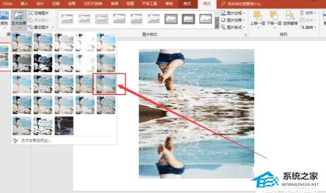Screen dimensions: 326x193
Task: Apply the first picture style in gallery
Action: (x=68, y=19)
